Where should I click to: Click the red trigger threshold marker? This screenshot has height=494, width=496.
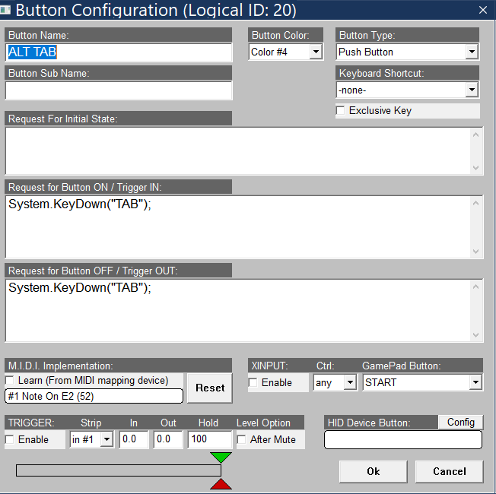pos(221,484)
